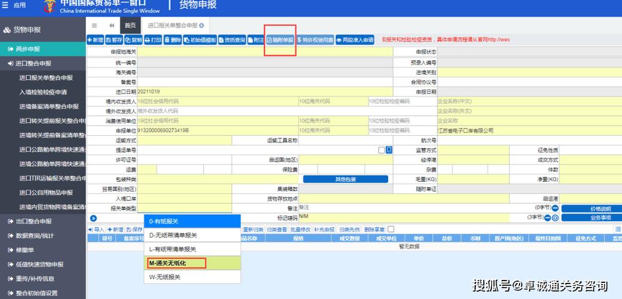
Task: Click the 删除享惠 button
Action: point(374,229)
